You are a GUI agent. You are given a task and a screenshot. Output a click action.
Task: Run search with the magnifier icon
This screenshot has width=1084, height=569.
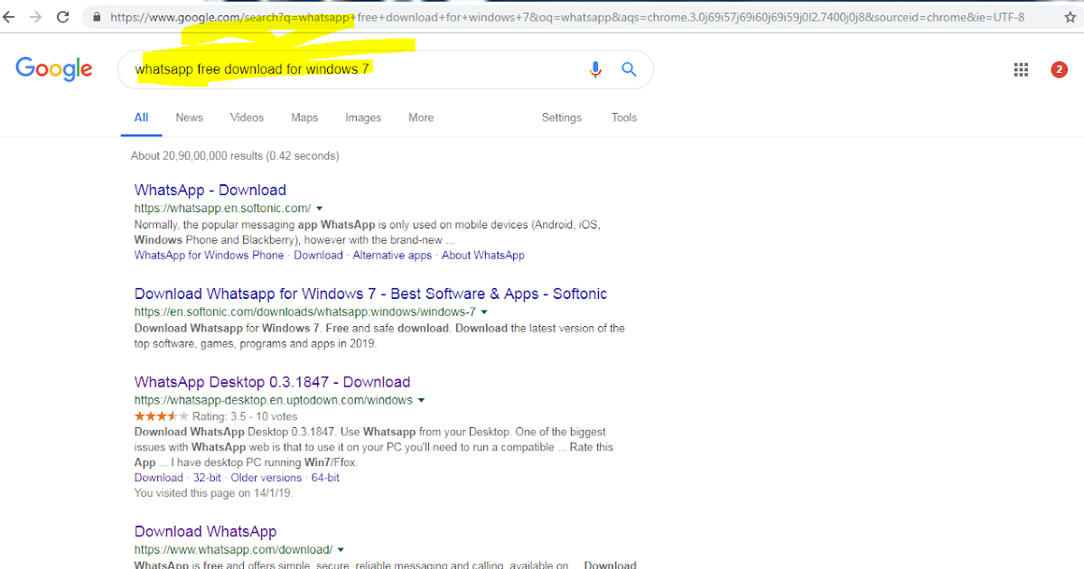click(x=630, y=70)
